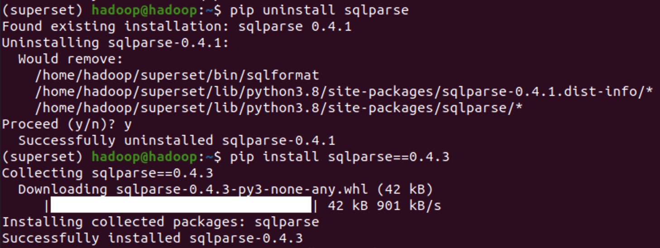Click 'Found existing installation' line
This screenshot has width=660, height=248.
(x=177, y=26)
